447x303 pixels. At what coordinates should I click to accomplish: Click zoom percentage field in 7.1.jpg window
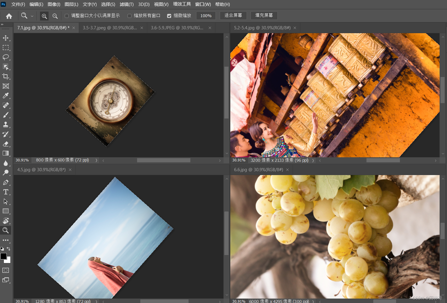point(22,160)
